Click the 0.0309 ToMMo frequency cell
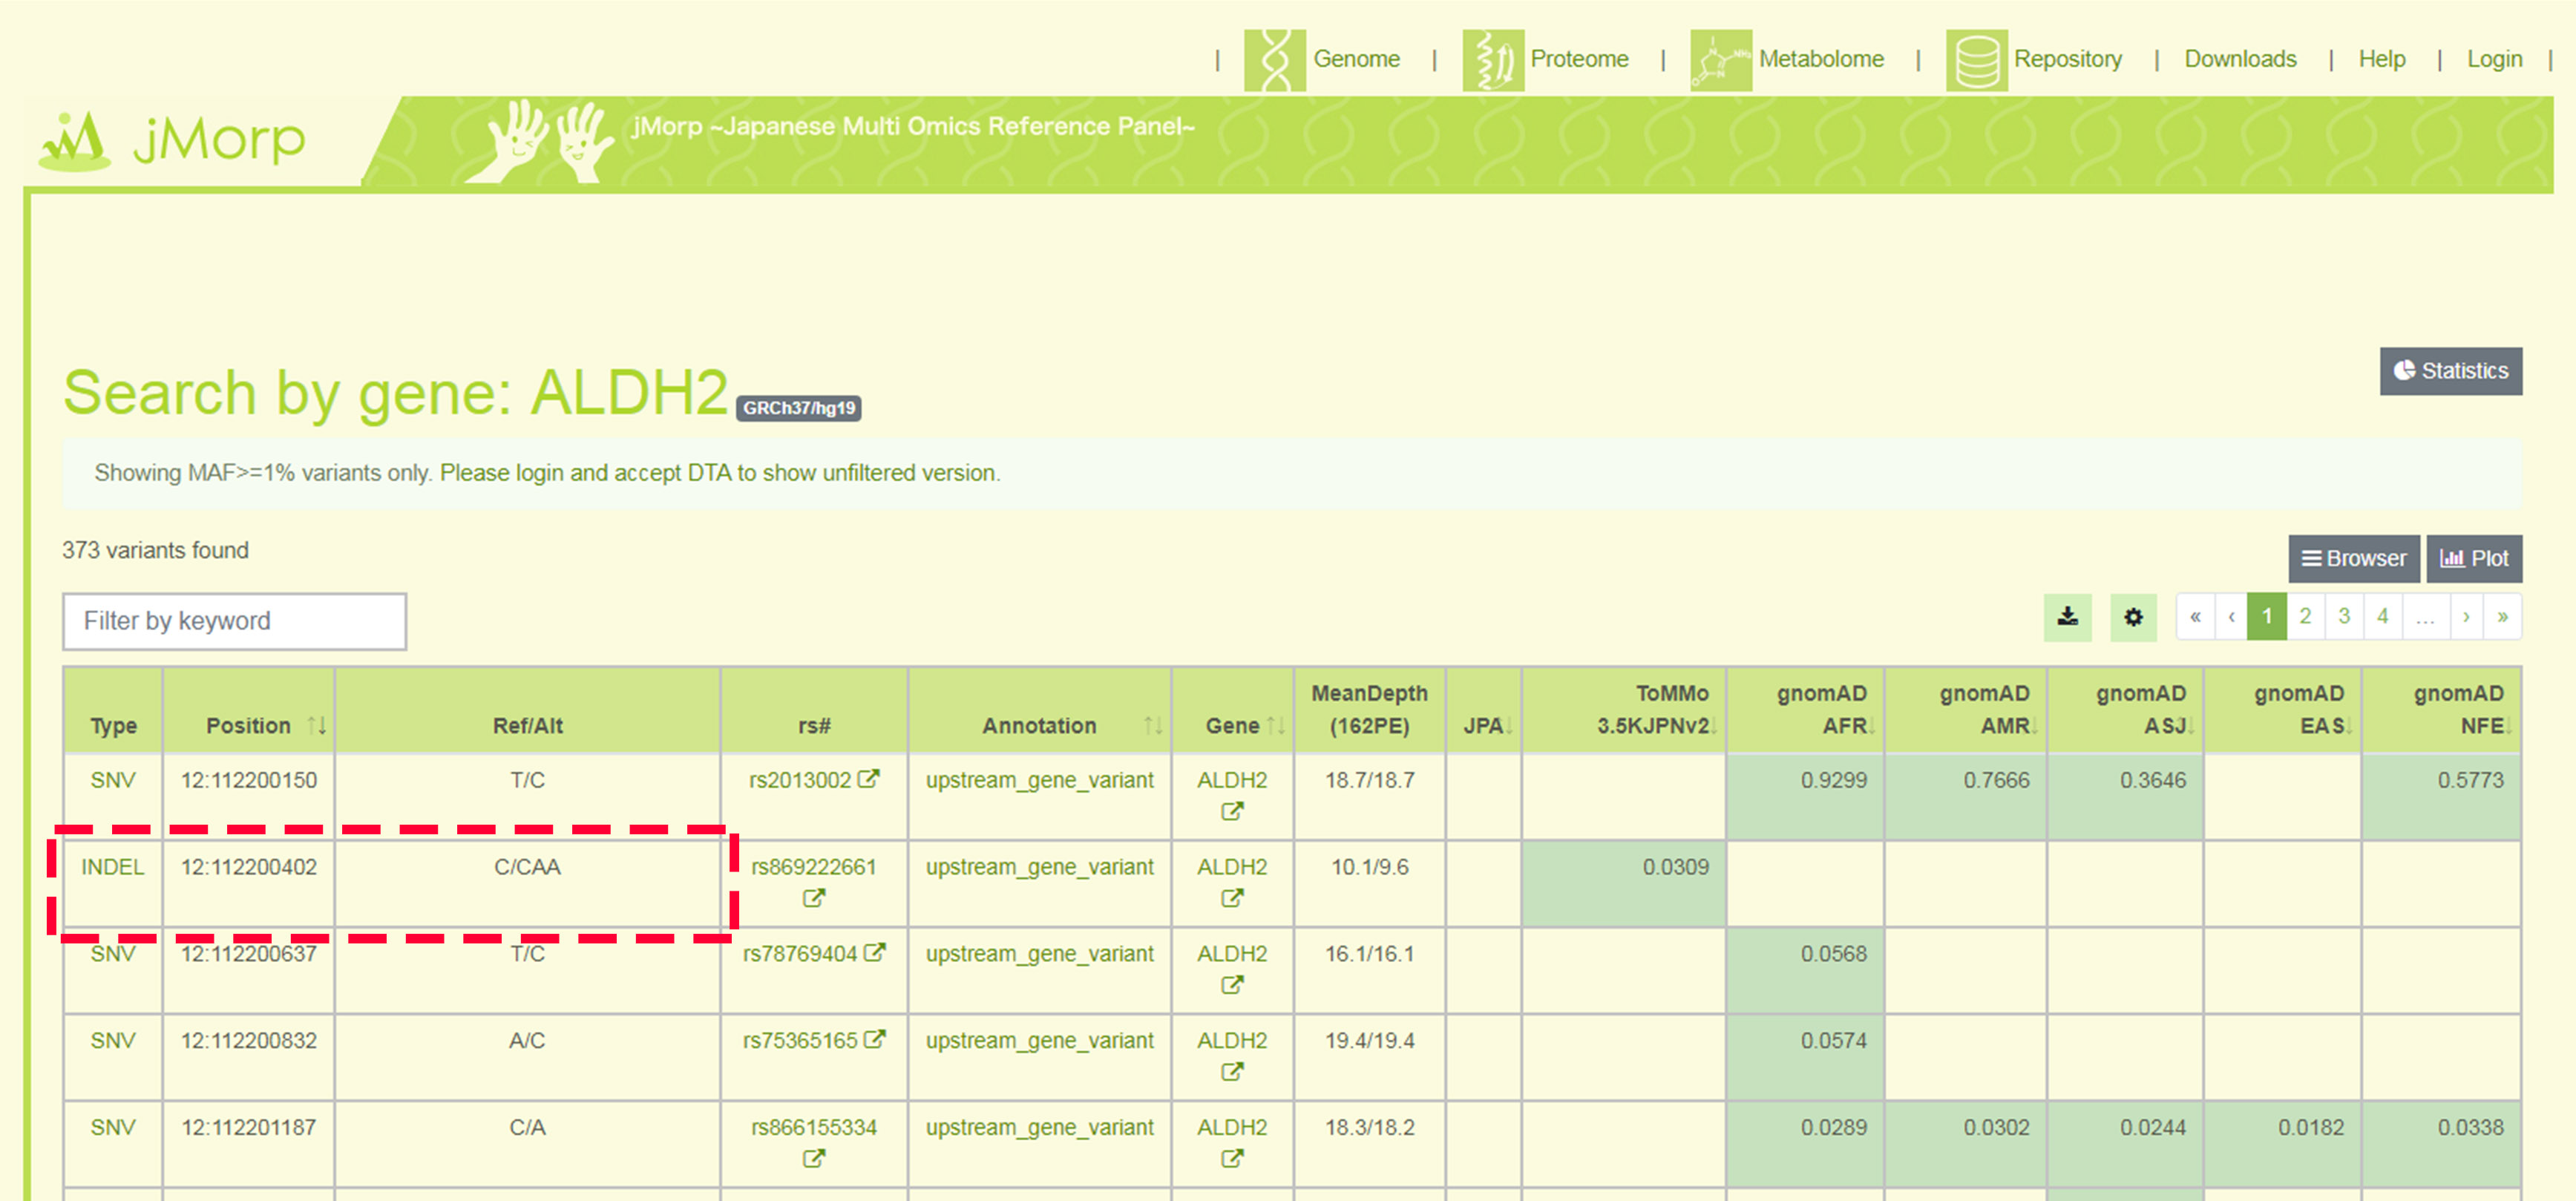The height and width of the screenshot is (1201, 2576). (1623, 883)
